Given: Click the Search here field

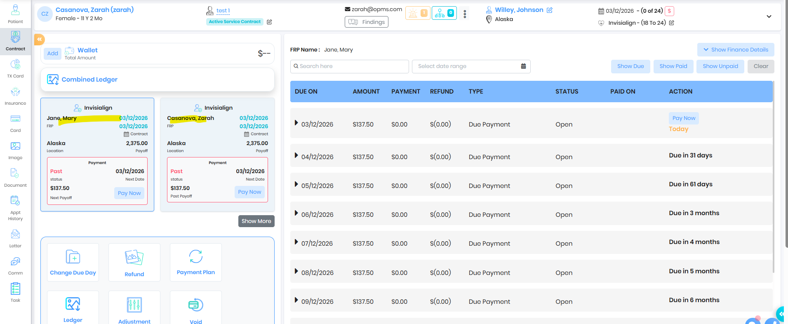Looking at the screenshot, I should (350, 66).
